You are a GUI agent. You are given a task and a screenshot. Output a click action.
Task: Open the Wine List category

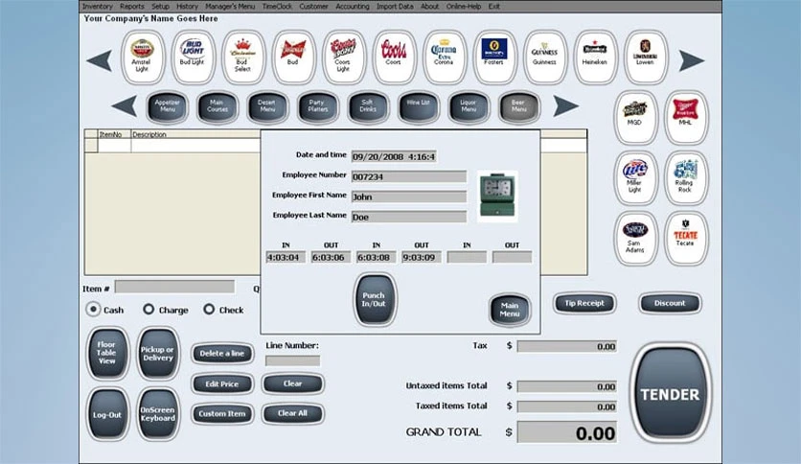tap(419, 106)
